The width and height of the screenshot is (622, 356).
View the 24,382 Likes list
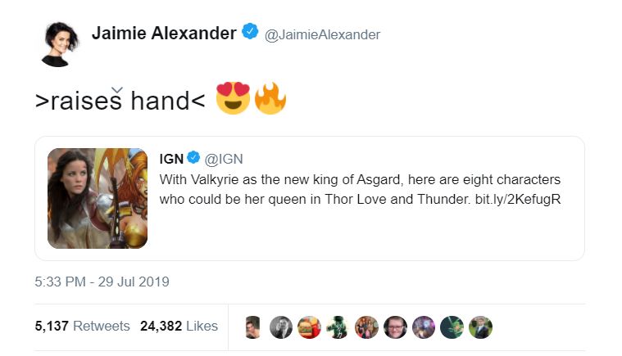point(179,326)
